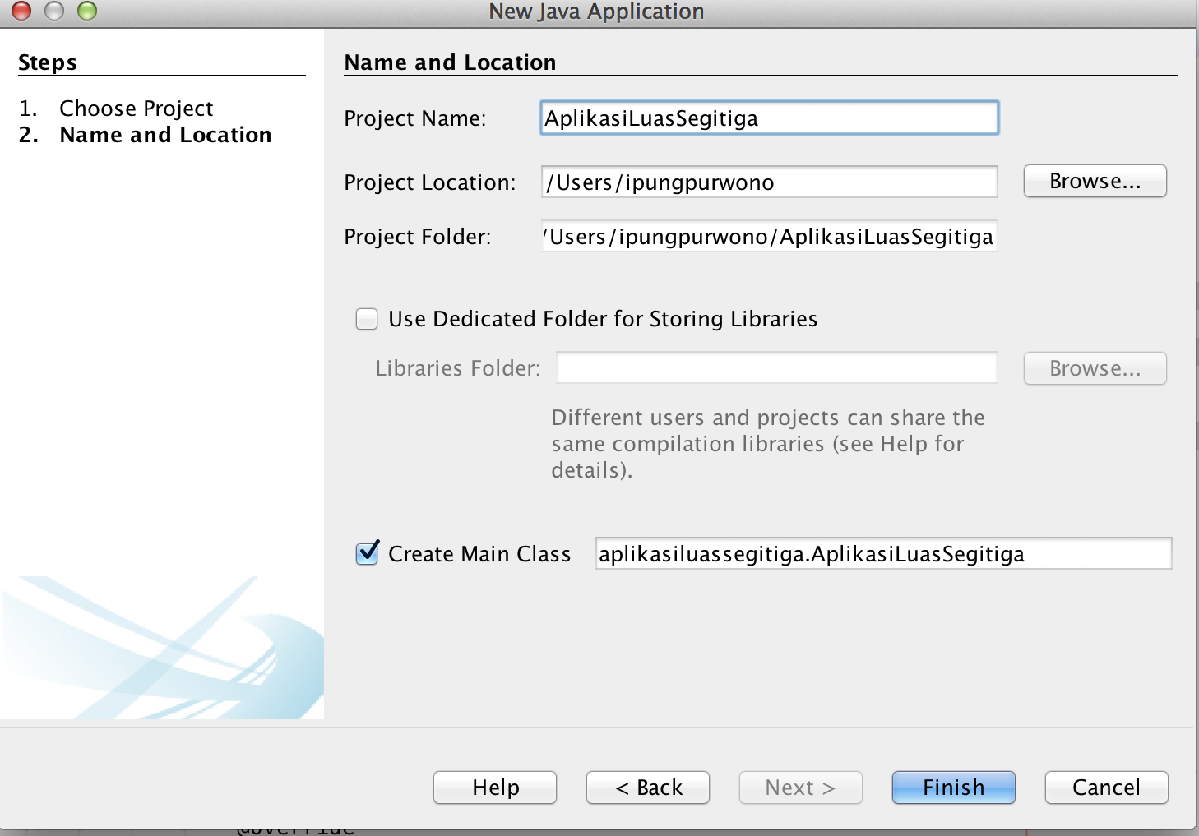The image size is (1199, 836).
Task: Click the disabled Libraries Folder field
Action: 775,367
